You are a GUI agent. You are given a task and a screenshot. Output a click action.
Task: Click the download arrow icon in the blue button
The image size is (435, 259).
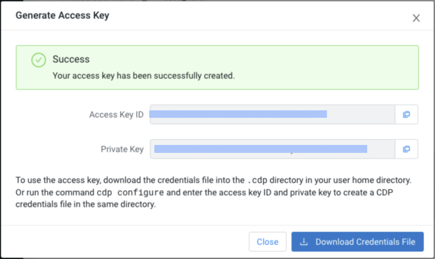pyautogui.click(x=304, y=242)
